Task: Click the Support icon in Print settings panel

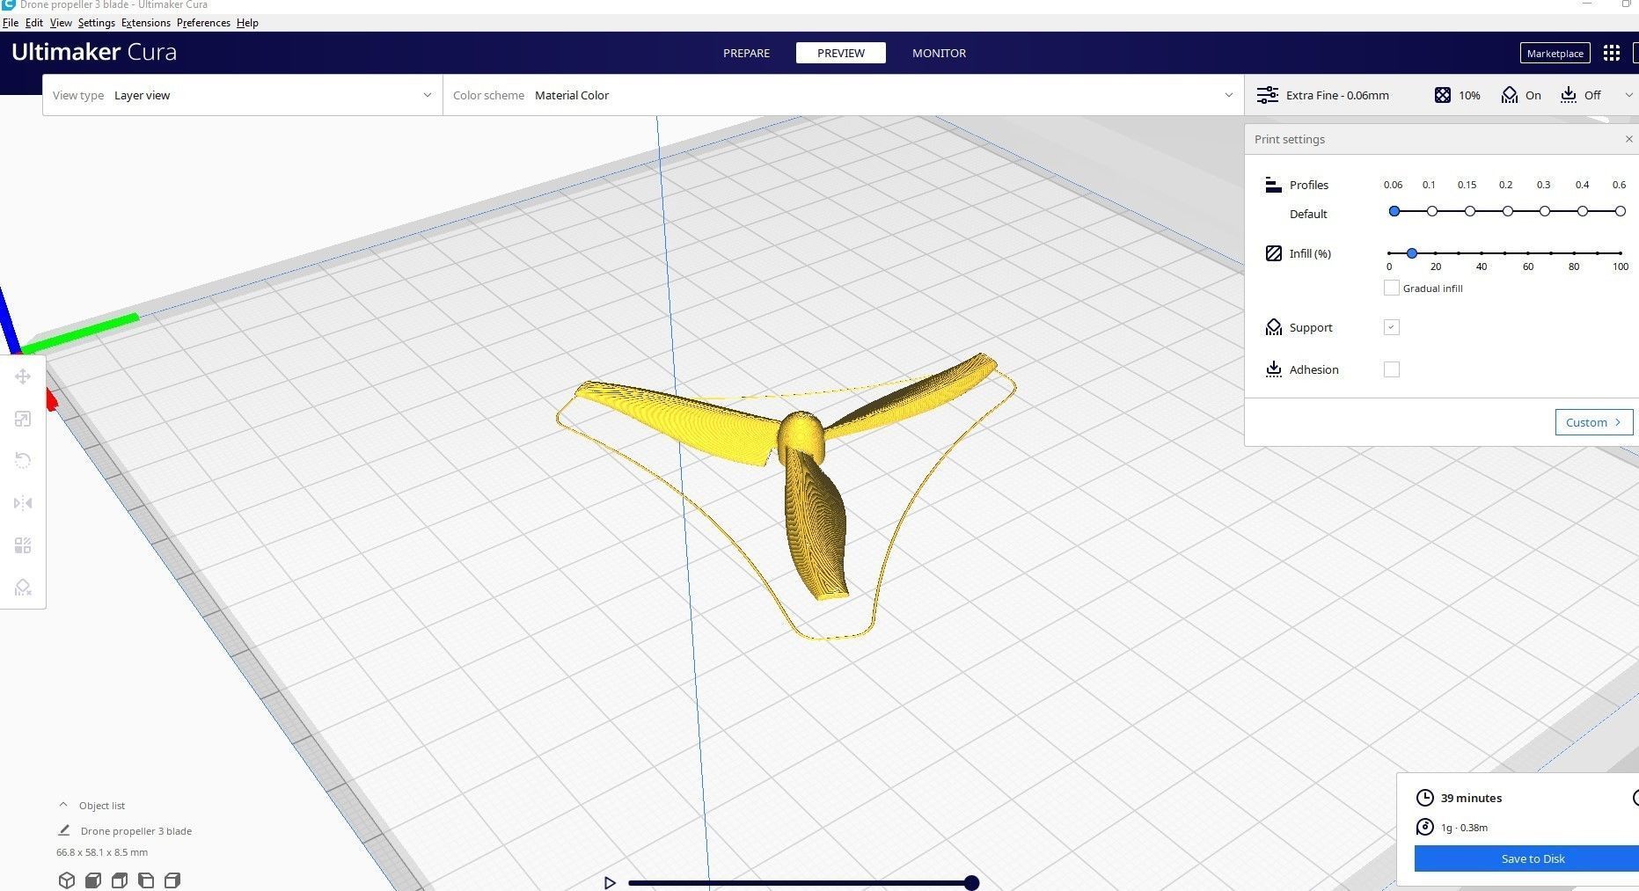Action: 1273,327
